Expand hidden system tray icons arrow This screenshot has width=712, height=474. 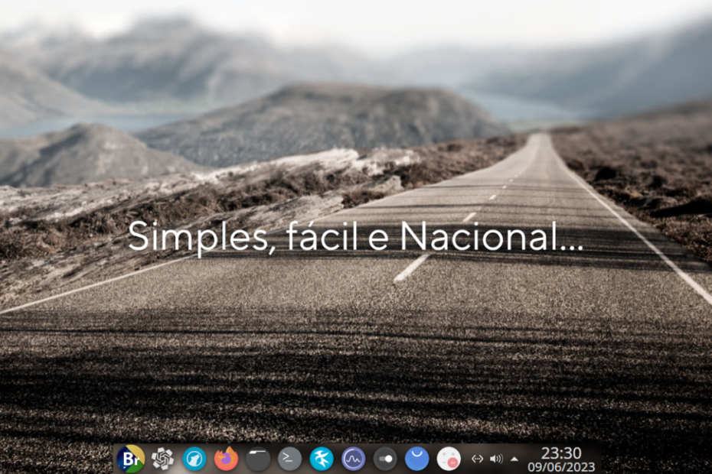coord(514,459)
